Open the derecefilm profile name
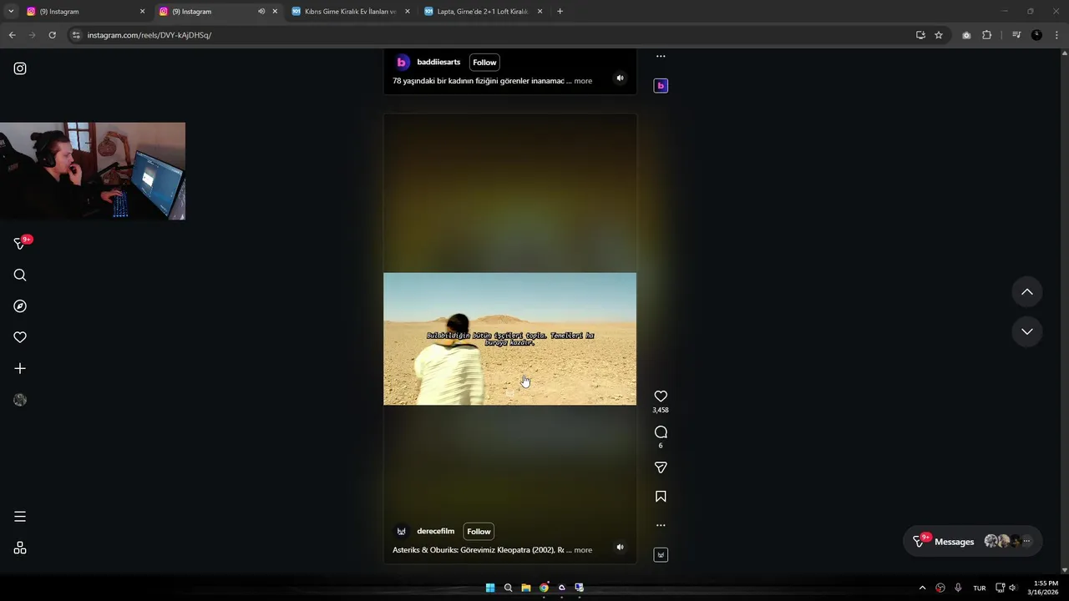 (436, 531)
